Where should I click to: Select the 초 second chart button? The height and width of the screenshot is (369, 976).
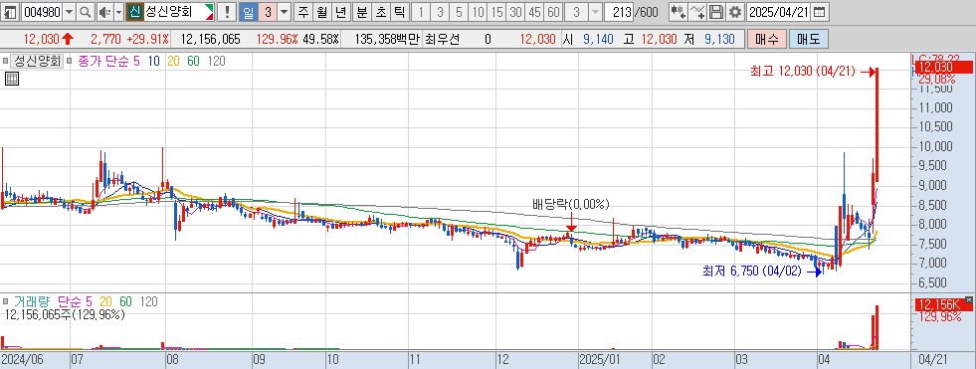point(381,12)
